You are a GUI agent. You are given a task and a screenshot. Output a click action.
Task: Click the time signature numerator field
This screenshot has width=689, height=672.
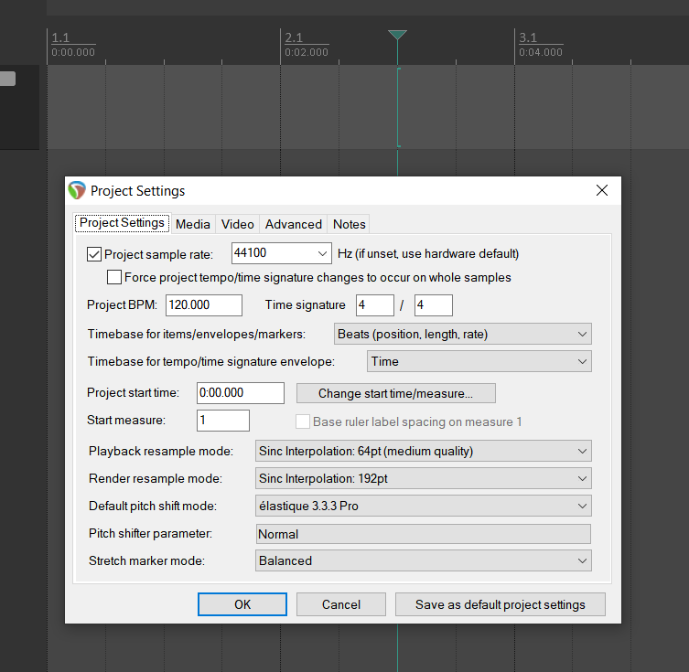point(375,305)
